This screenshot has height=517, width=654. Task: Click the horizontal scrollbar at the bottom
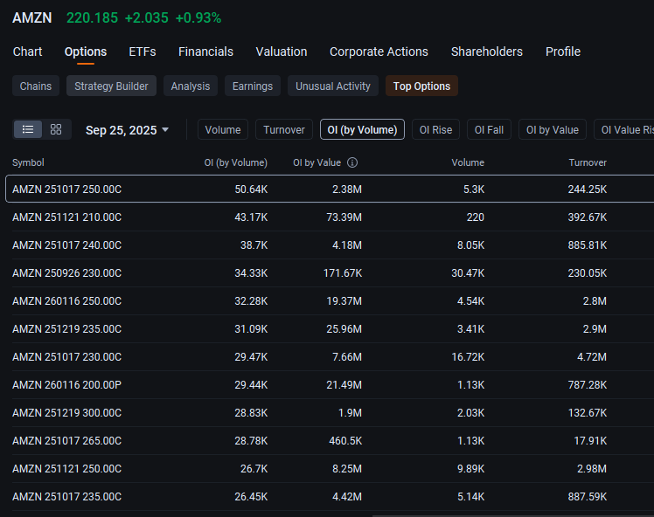tap(513, 516)
